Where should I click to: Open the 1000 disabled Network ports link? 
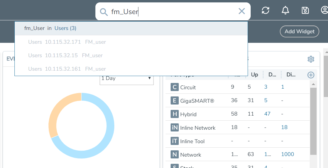click(288, 154)
